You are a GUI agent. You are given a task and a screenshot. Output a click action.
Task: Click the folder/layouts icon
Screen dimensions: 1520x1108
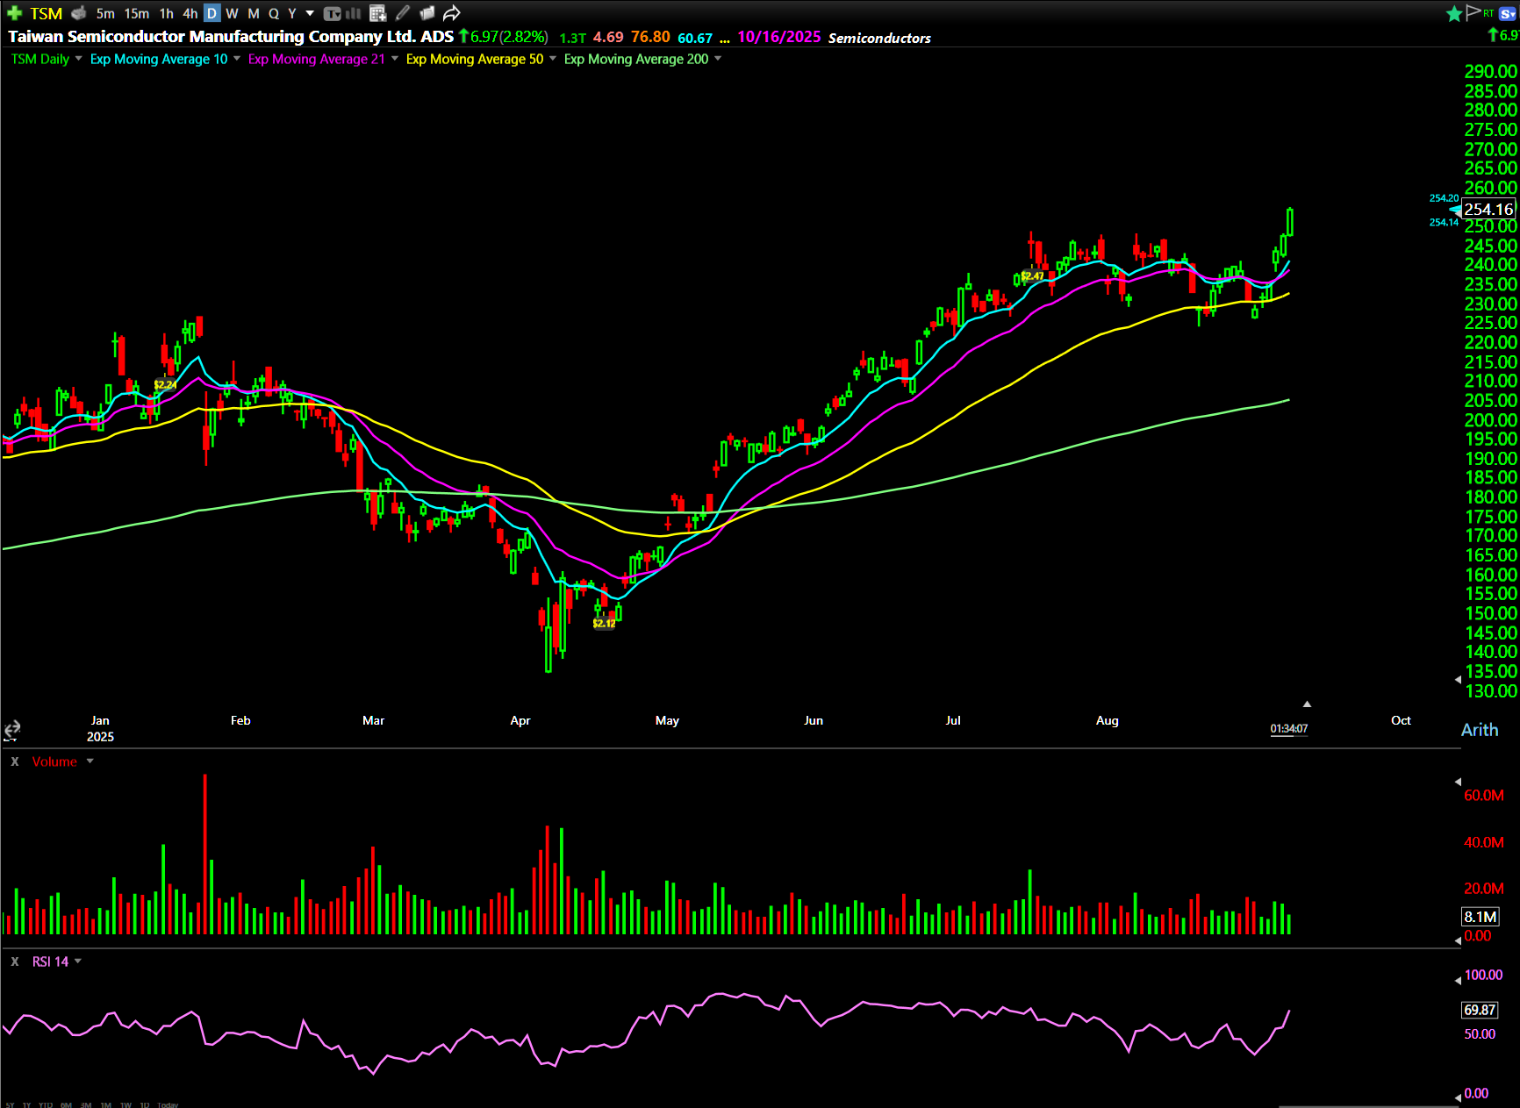coord(427,13)
